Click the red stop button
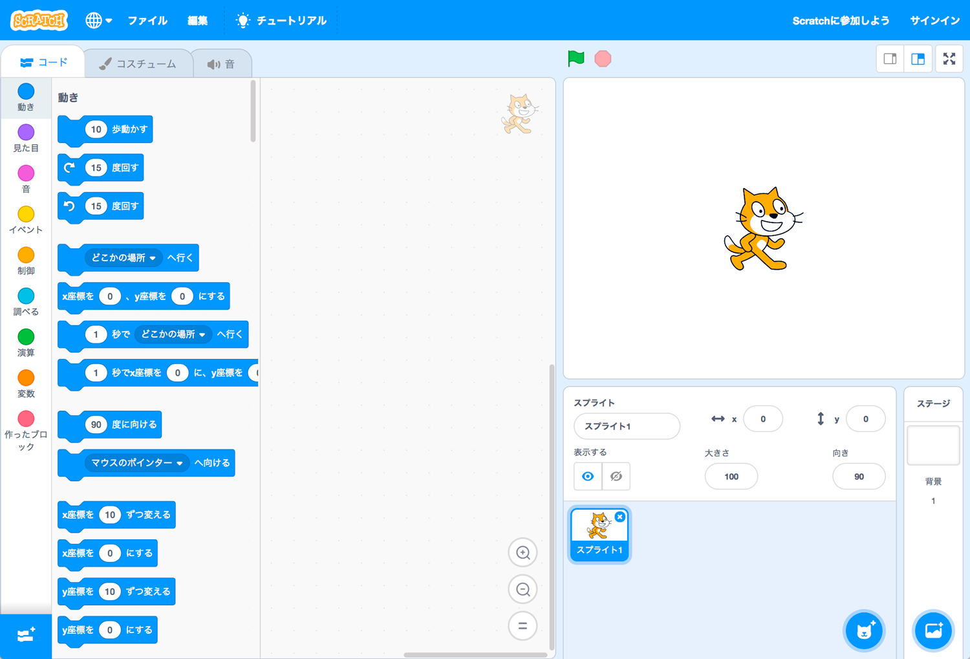This screenshot has height=659, width=970. point(603,58)
